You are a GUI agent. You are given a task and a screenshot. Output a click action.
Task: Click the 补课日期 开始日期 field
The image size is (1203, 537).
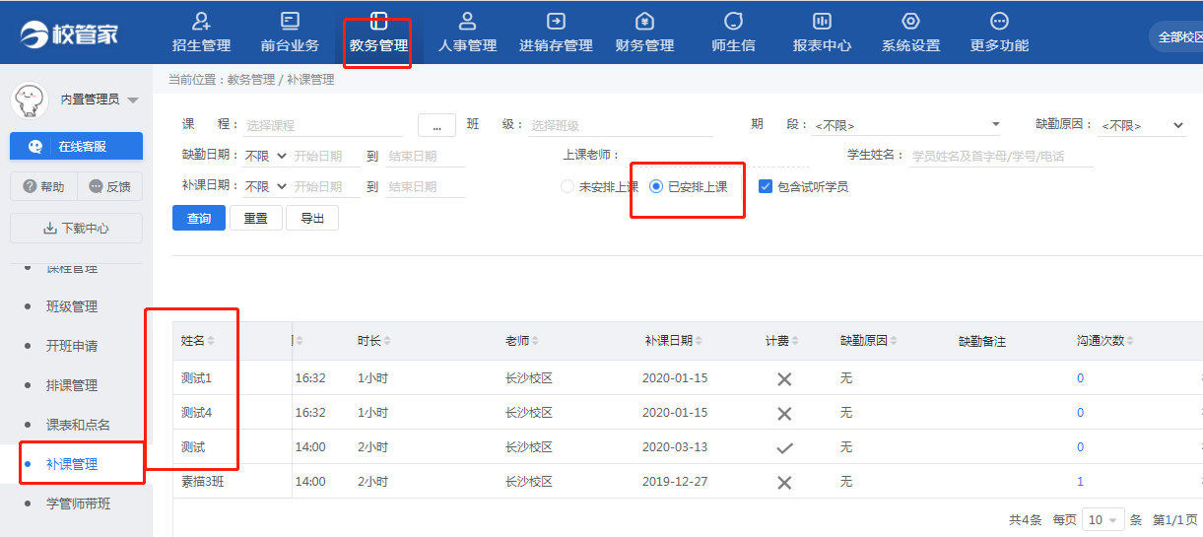(x=326, y=186)
